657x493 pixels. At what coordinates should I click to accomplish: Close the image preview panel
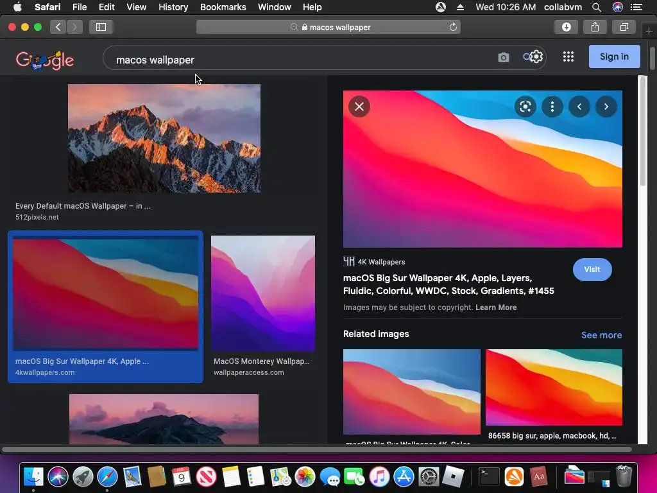pyautogui.click(x=359, y=107)
